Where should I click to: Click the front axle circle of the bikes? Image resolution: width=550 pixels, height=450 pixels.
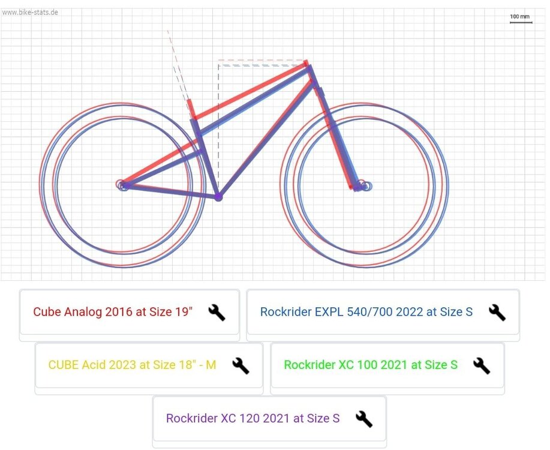tap(363, 186)
